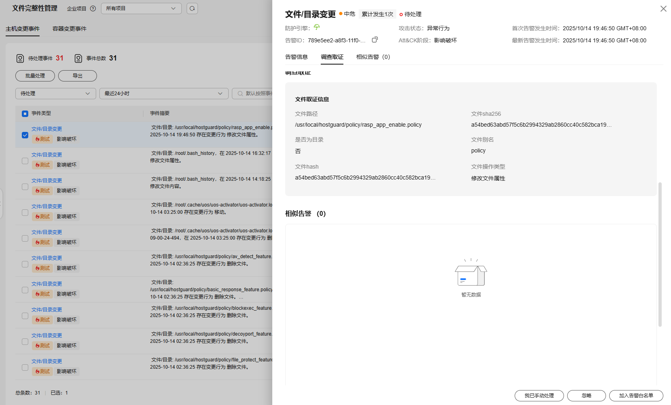The image size is (671, 405).
Task: Check the decoyport_feature event row checkbox
Action: (x=25, y=342)
